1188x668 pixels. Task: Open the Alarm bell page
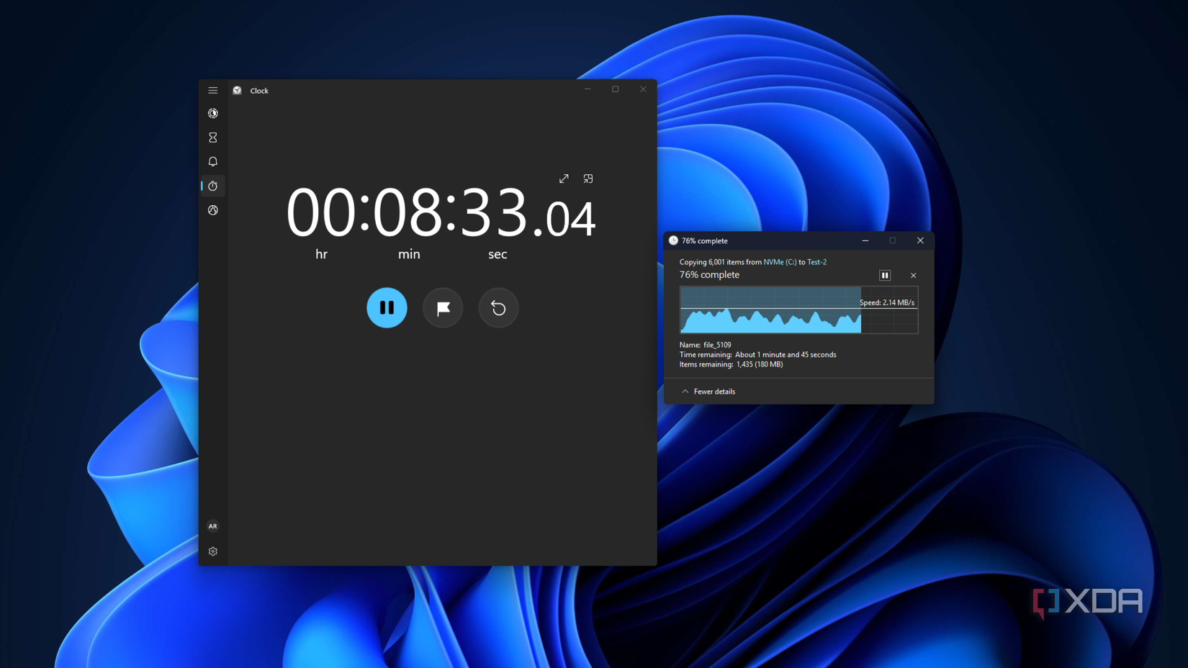click(213, 162)
